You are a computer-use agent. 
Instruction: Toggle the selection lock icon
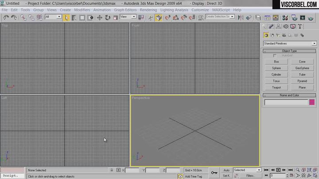(112, 170)
